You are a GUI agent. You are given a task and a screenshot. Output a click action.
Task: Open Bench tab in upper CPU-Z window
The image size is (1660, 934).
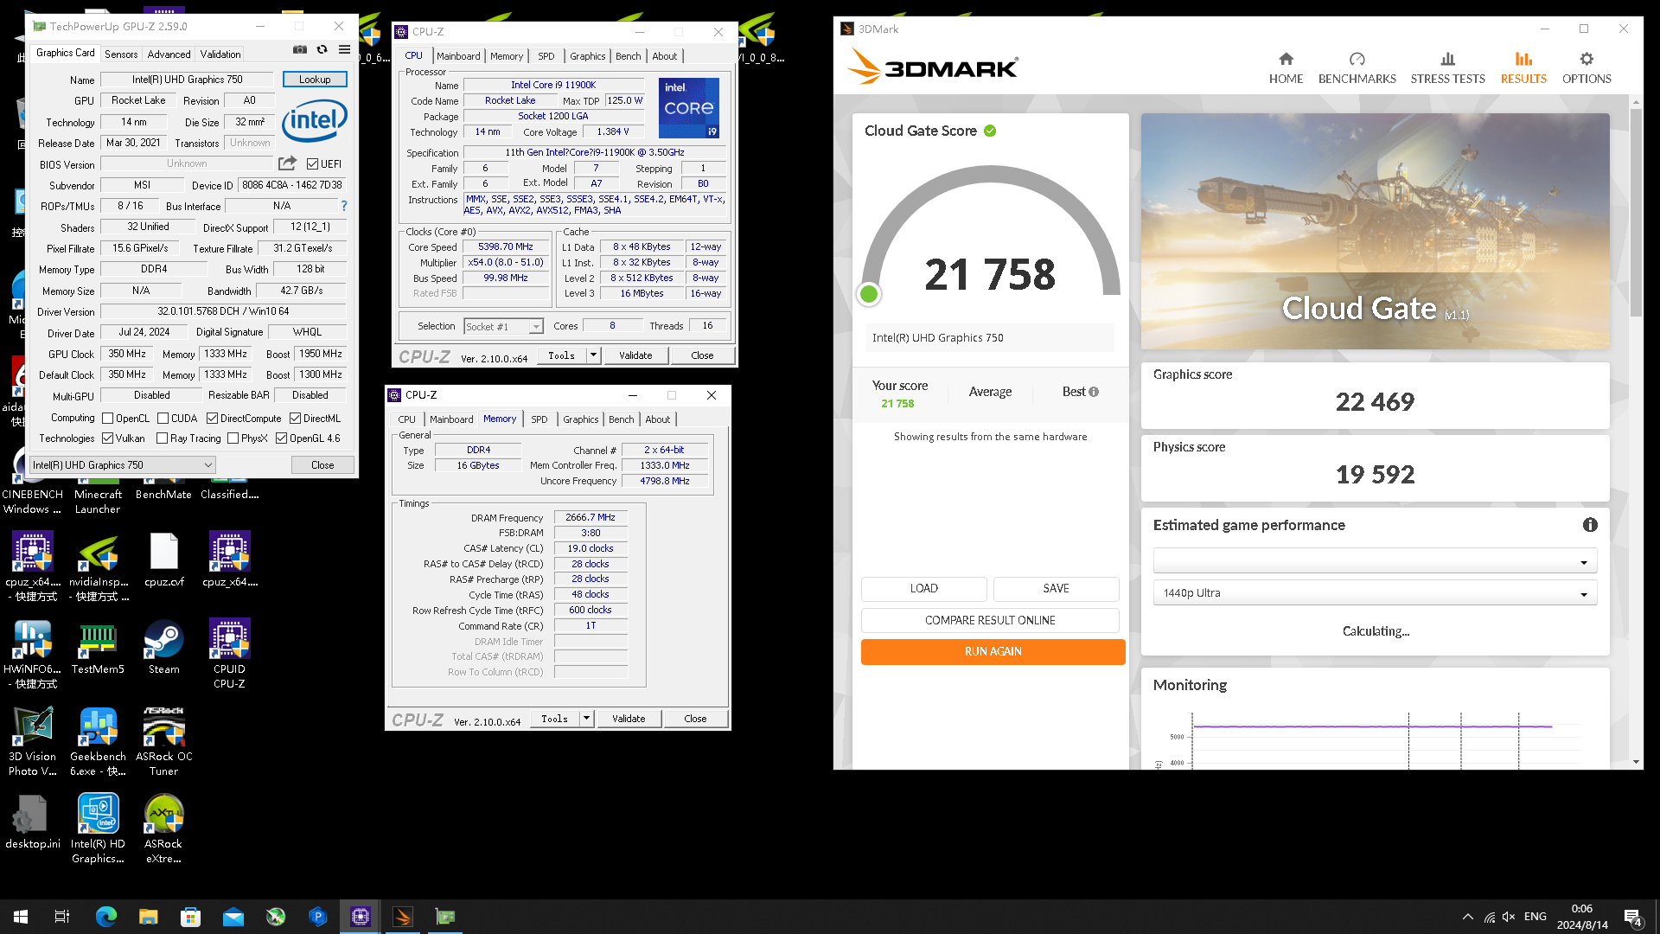[629, 56]
